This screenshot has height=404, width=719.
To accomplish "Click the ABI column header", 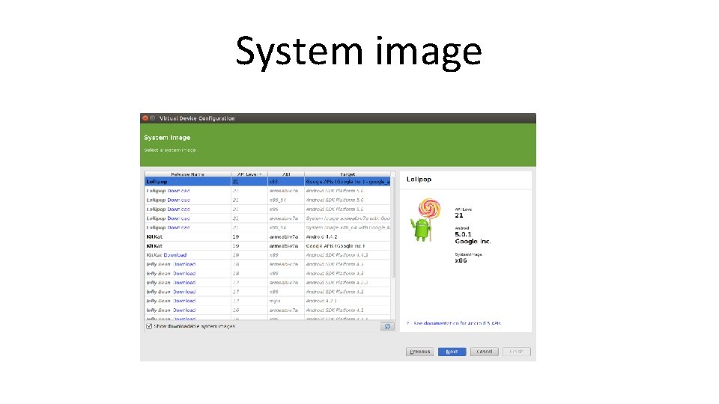I will (286, 174).
